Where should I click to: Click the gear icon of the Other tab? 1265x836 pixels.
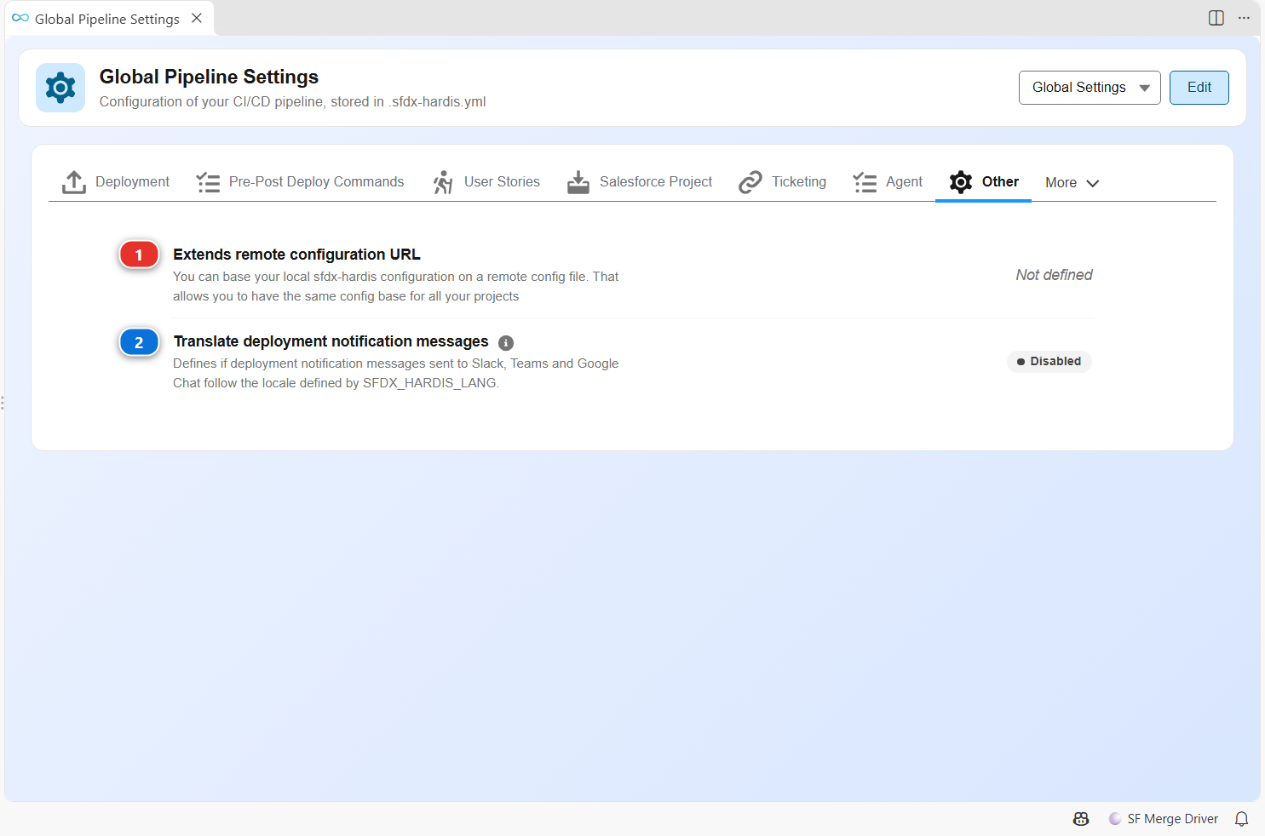[x=961, y=182]
